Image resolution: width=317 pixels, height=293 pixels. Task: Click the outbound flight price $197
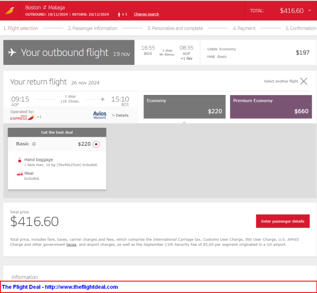[x=302, y=53]
